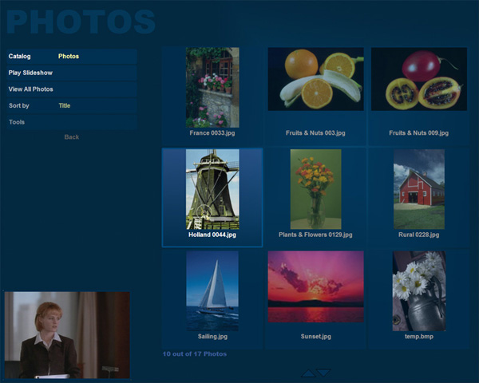Click the live TV video preview inset

tap(67, 335)
